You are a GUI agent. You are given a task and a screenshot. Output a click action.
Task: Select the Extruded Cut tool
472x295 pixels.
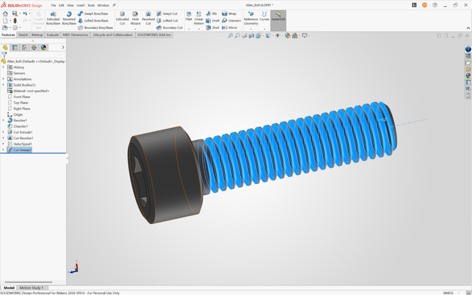122,18
